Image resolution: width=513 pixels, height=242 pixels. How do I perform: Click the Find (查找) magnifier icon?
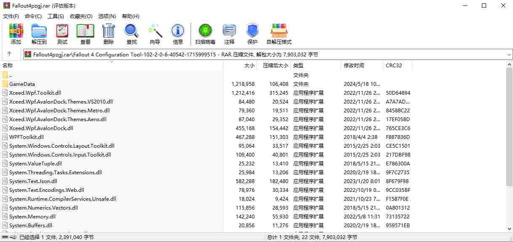click(x=132, y=31)
